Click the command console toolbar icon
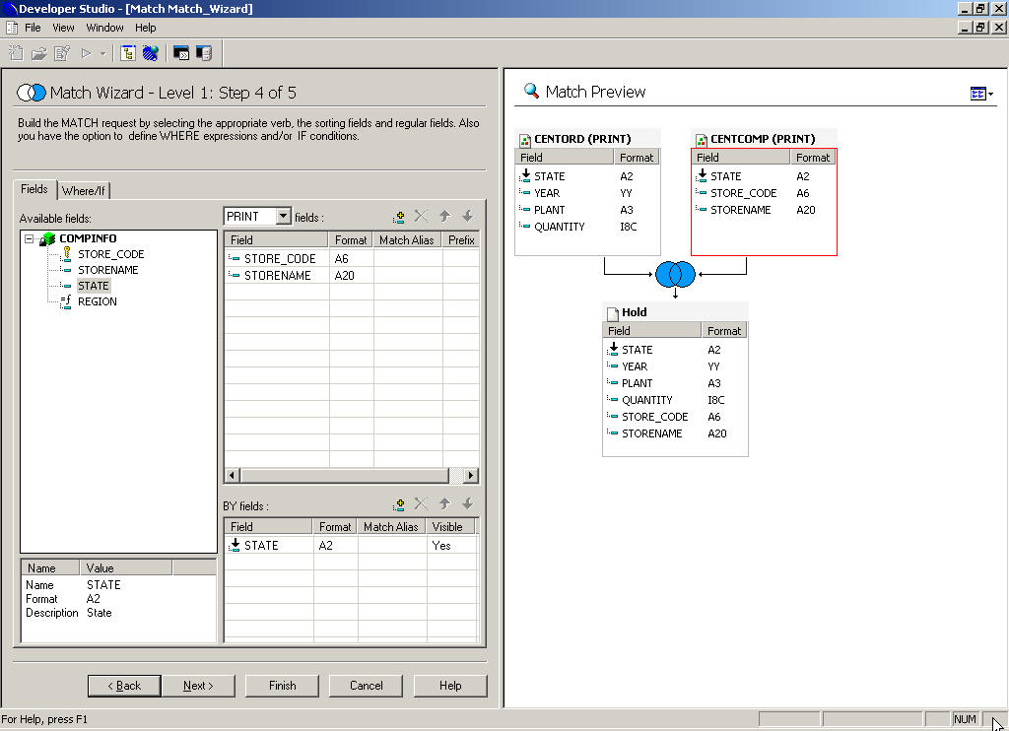The height and width of the screenshot is (731, 1009). (181, 53)
